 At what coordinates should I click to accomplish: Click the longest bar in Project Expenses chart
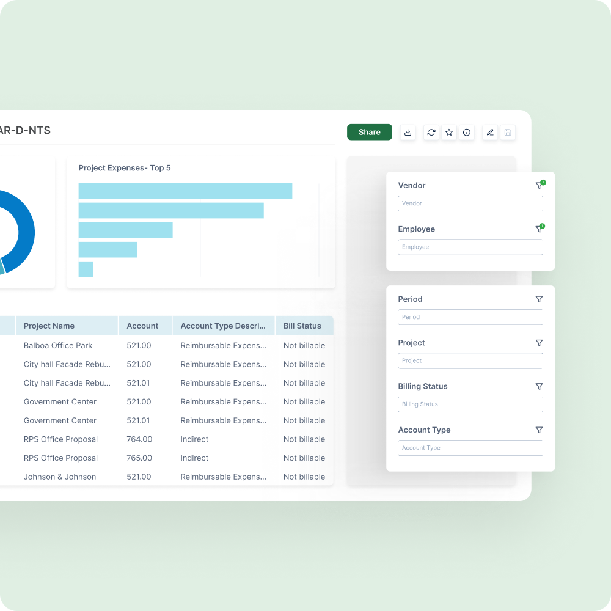click(185, 191)
